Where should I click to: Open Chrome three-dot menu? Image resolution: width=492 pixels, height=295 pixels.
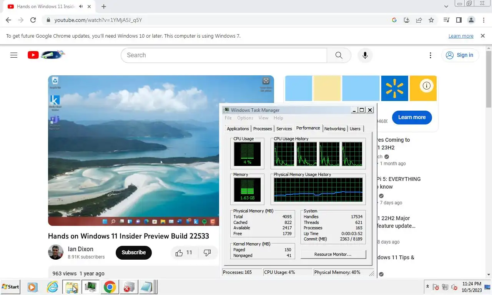(x=484, y=20)
